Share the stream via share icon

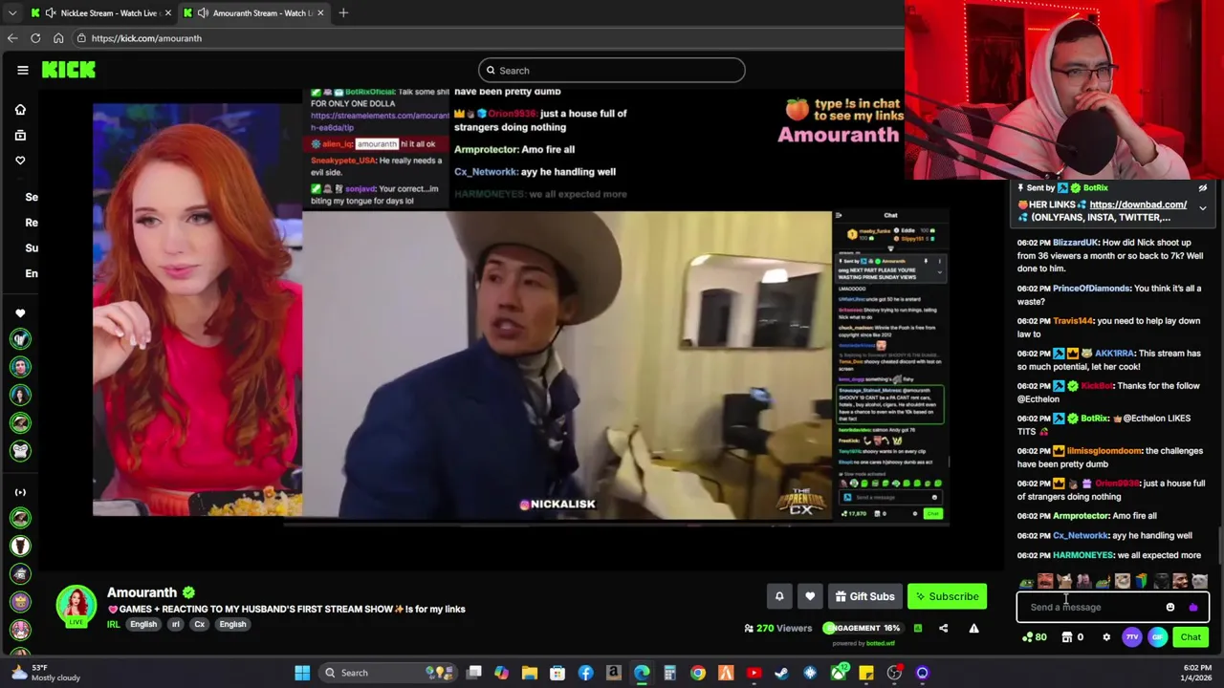(943, 628)
